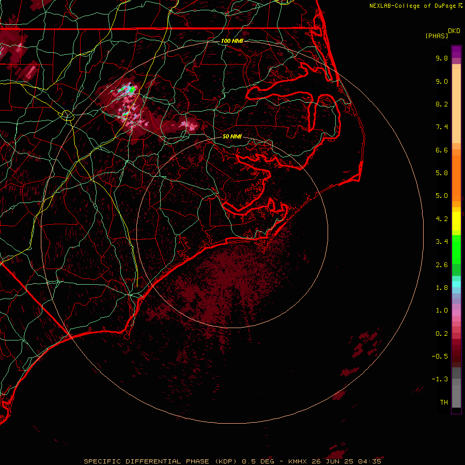This screenshot has height=465, width=465.
Task: Select the 0.2 scale value
Action: coord(442,334)
